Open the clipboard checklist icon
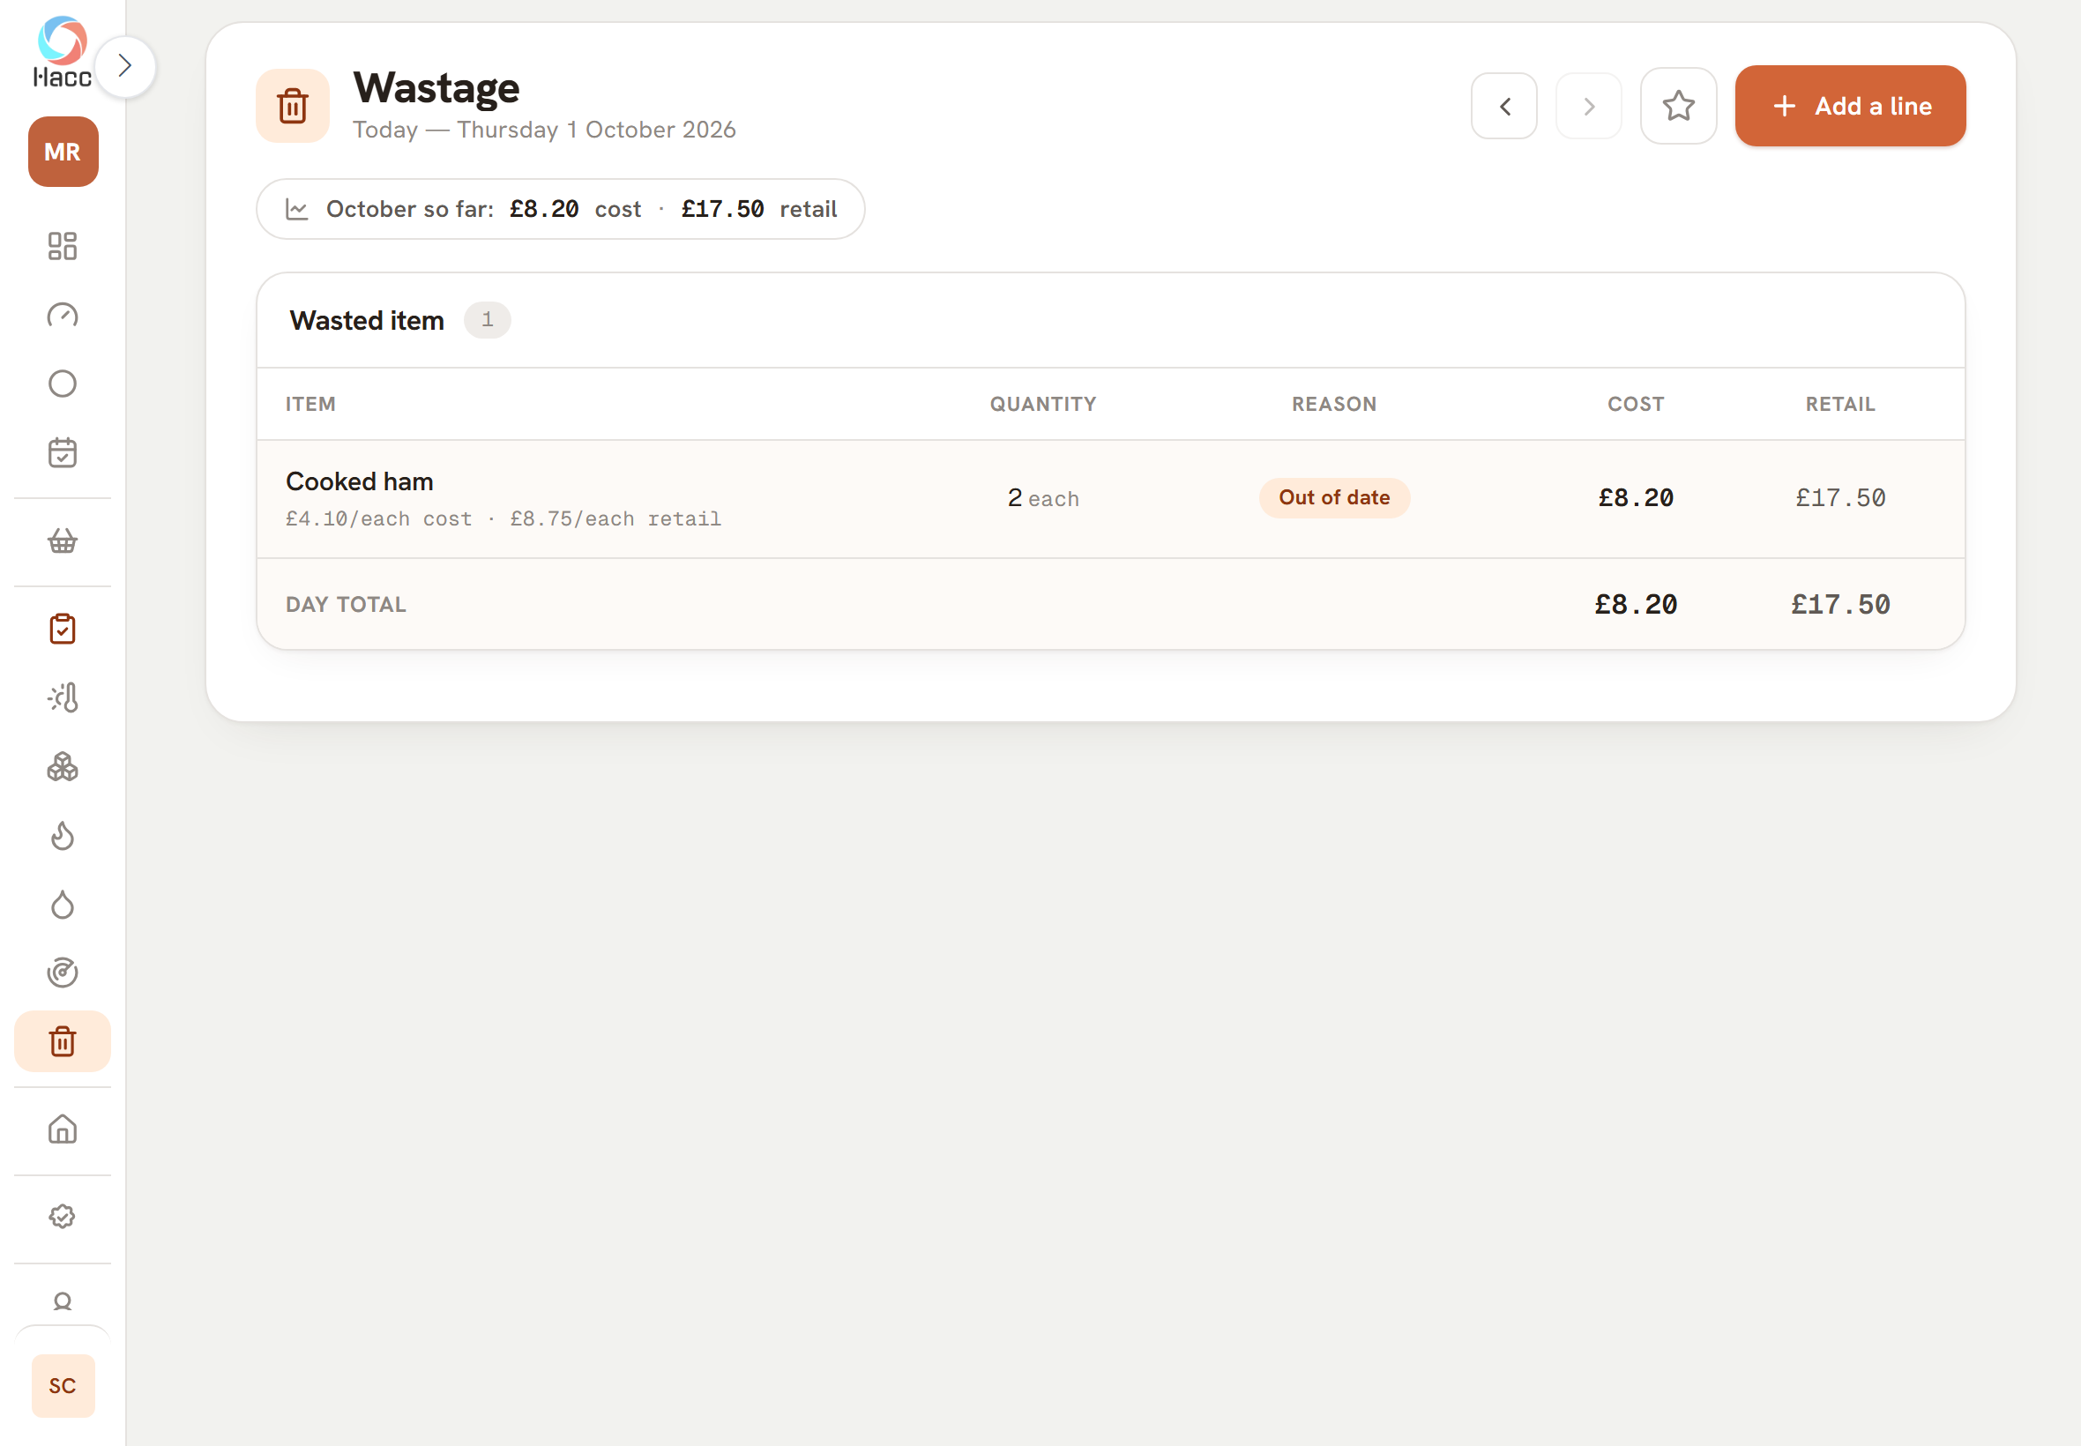Viewport: 2081px width, 1446px height. 63,629
